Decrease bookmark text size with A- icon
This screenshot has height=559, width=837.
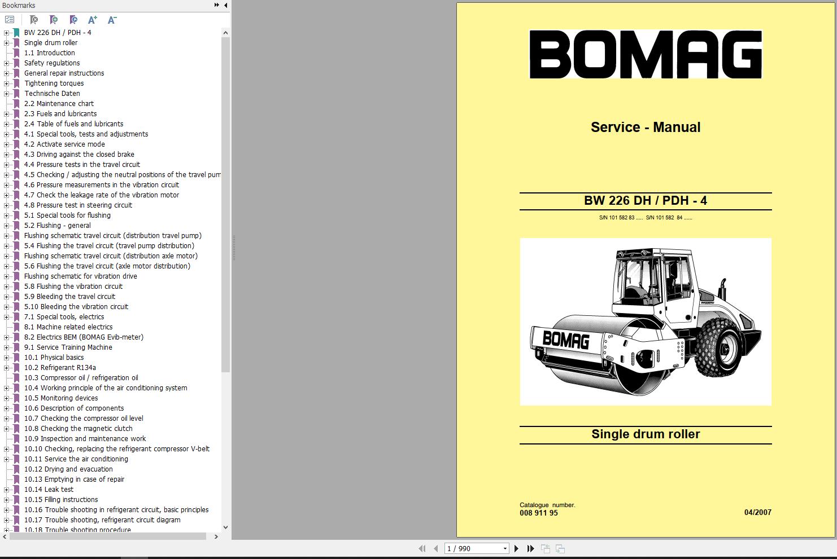click(111, 19)
